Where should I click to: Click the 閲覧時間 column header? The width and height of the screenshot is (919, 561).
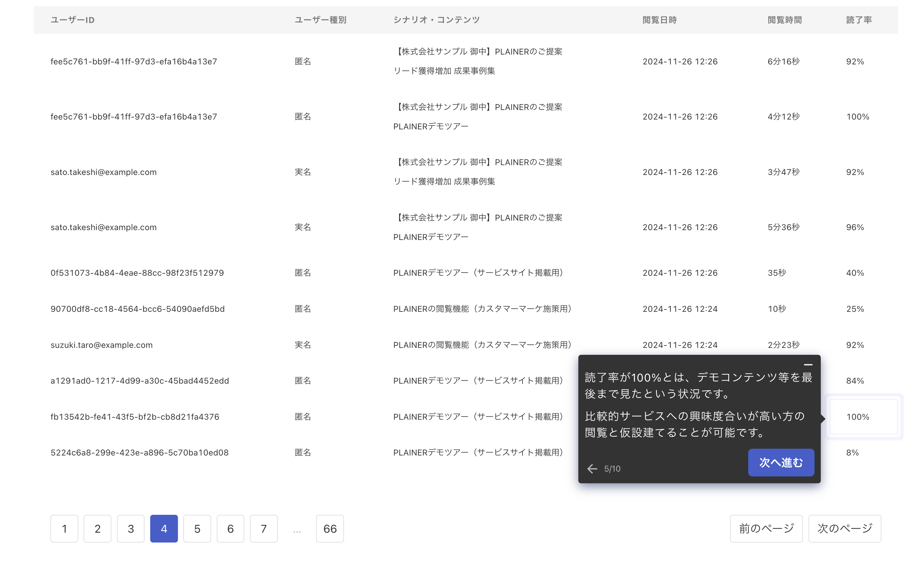tap(784, 20)
